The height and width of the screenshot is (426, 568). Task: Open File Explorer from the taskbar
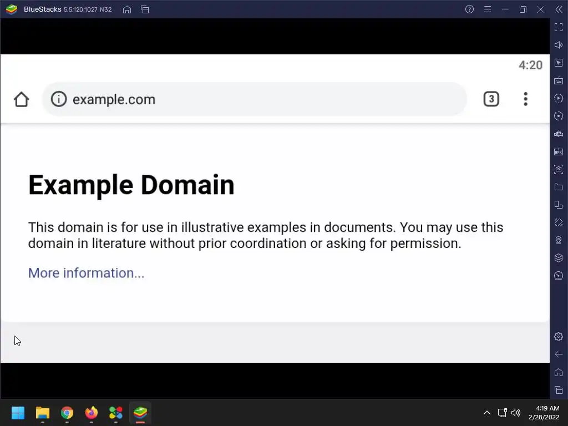pyautogui.click(x=42, y=413)
